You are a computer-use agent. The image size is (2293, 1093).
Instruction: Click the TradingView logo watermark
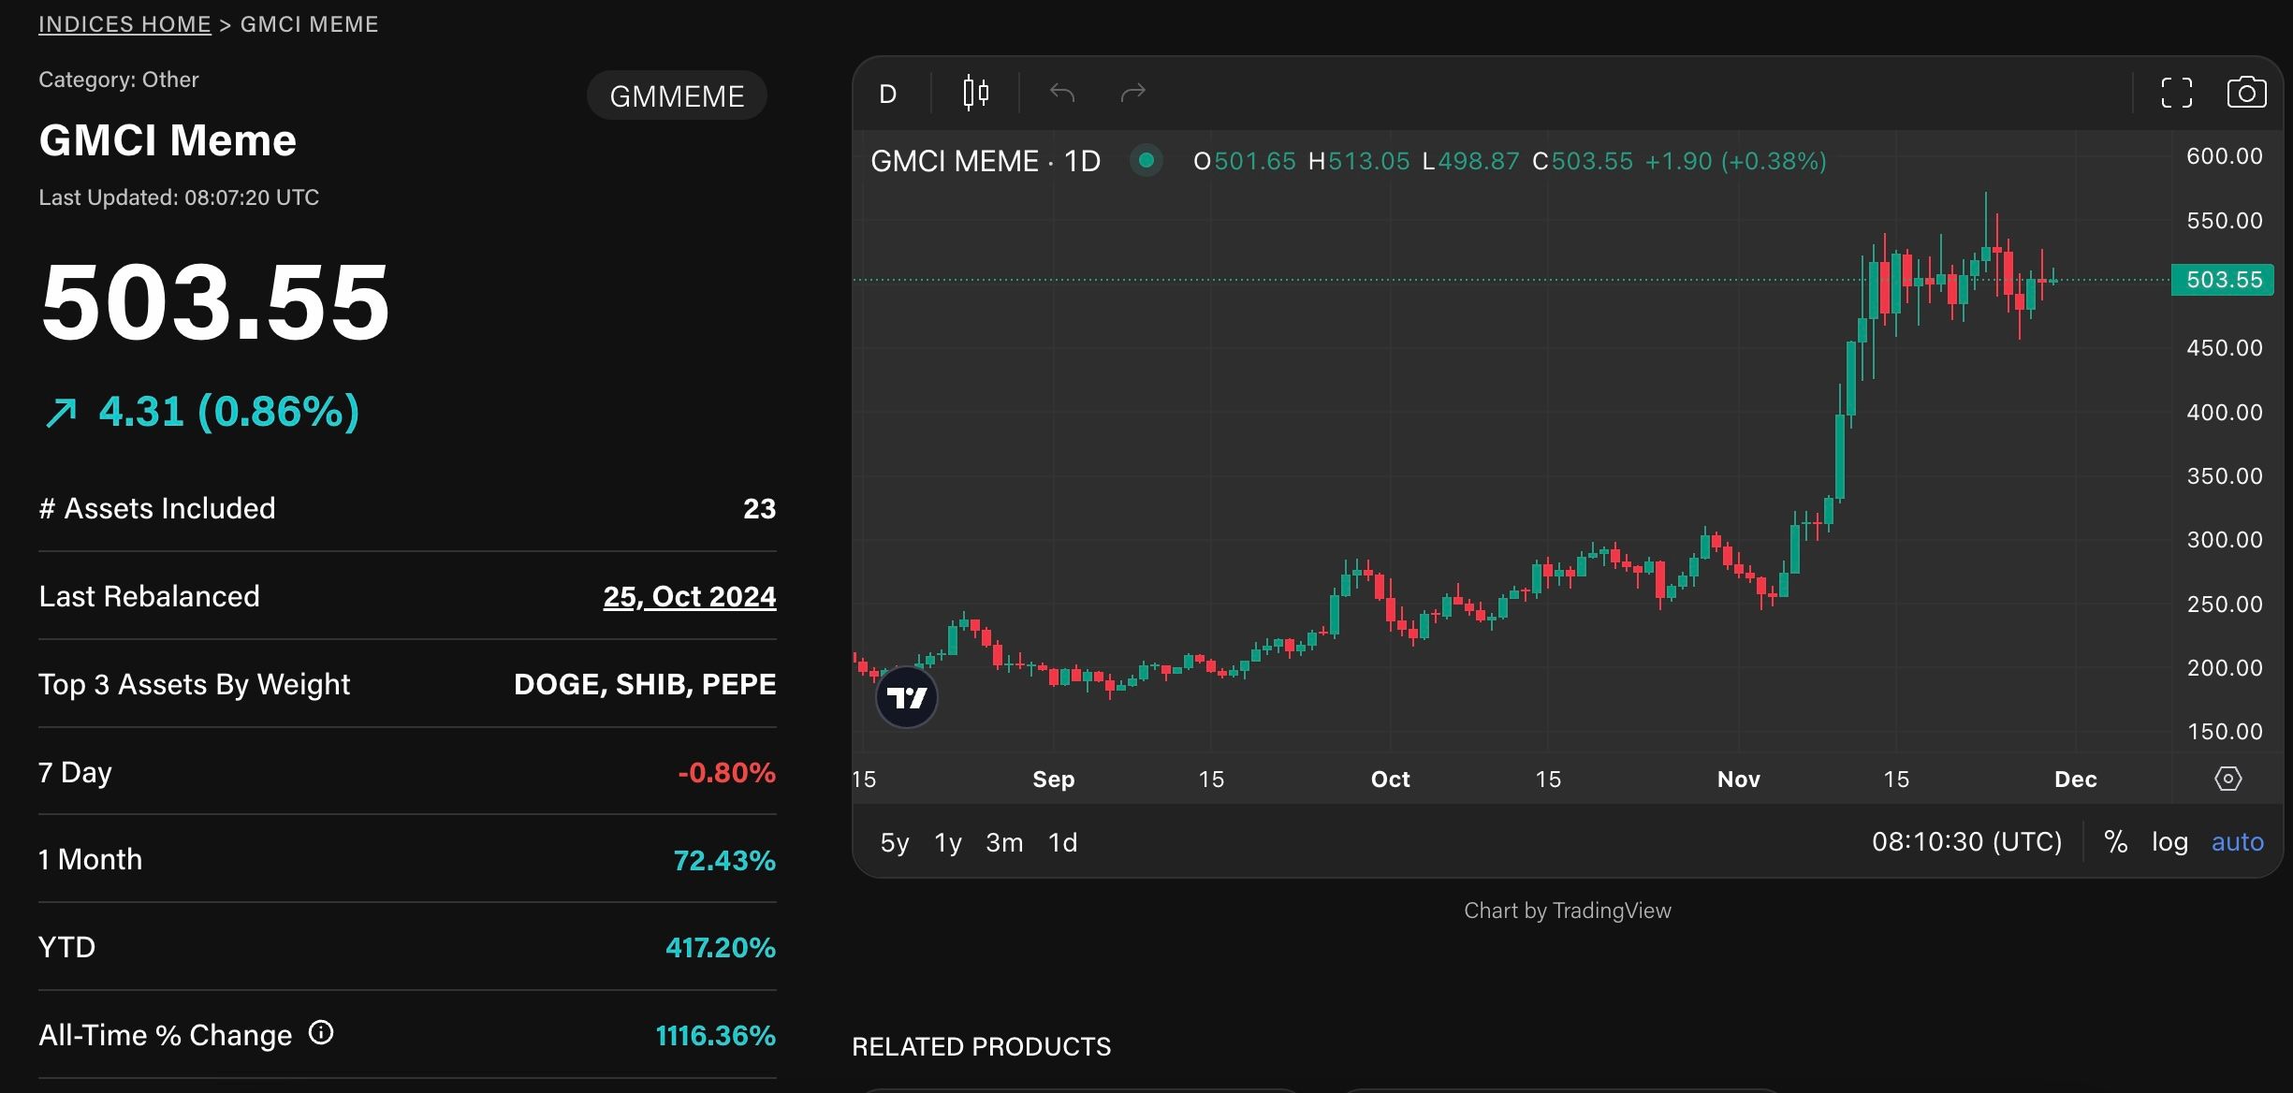[906, 696]
